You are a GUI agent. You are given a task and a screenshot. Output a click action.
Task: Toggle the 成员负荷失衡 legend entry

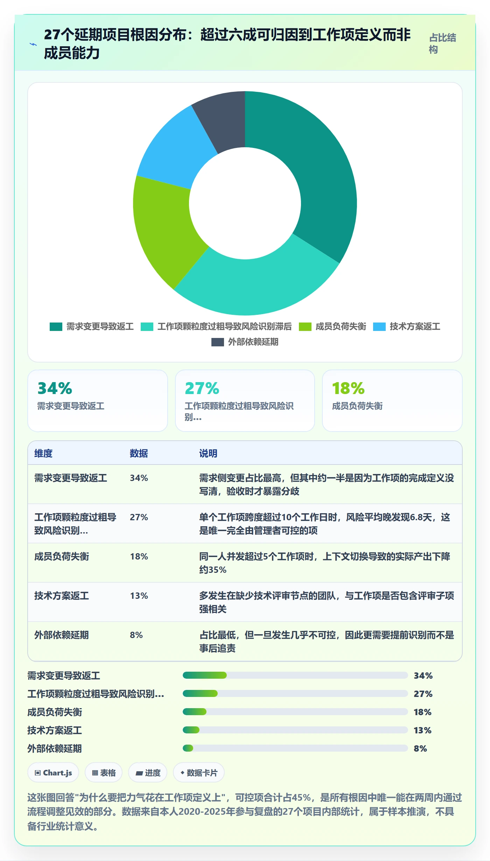[x=332, y=327]
